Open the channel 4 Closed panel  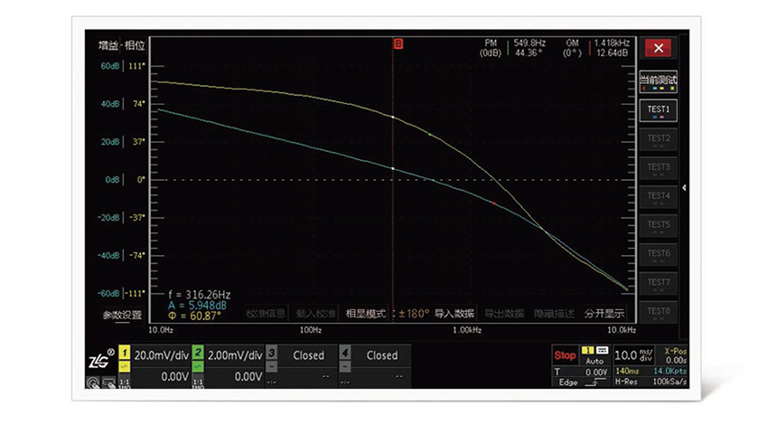pyautogui.click(x=381, y=355)
